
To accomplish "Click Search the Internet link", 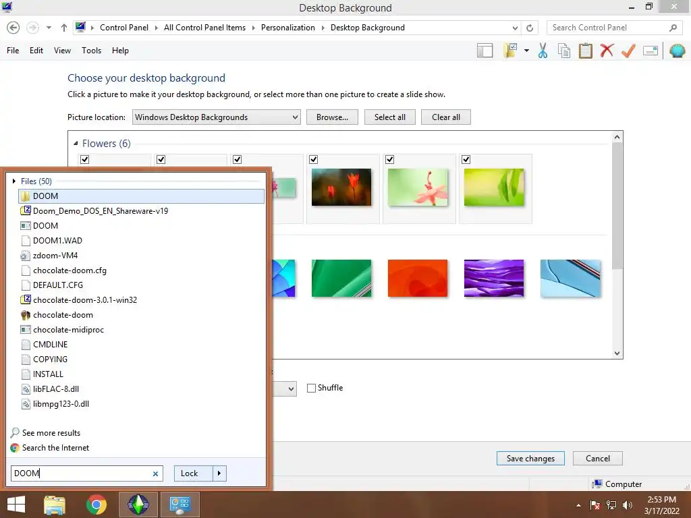I will click(x=55, y=448).
